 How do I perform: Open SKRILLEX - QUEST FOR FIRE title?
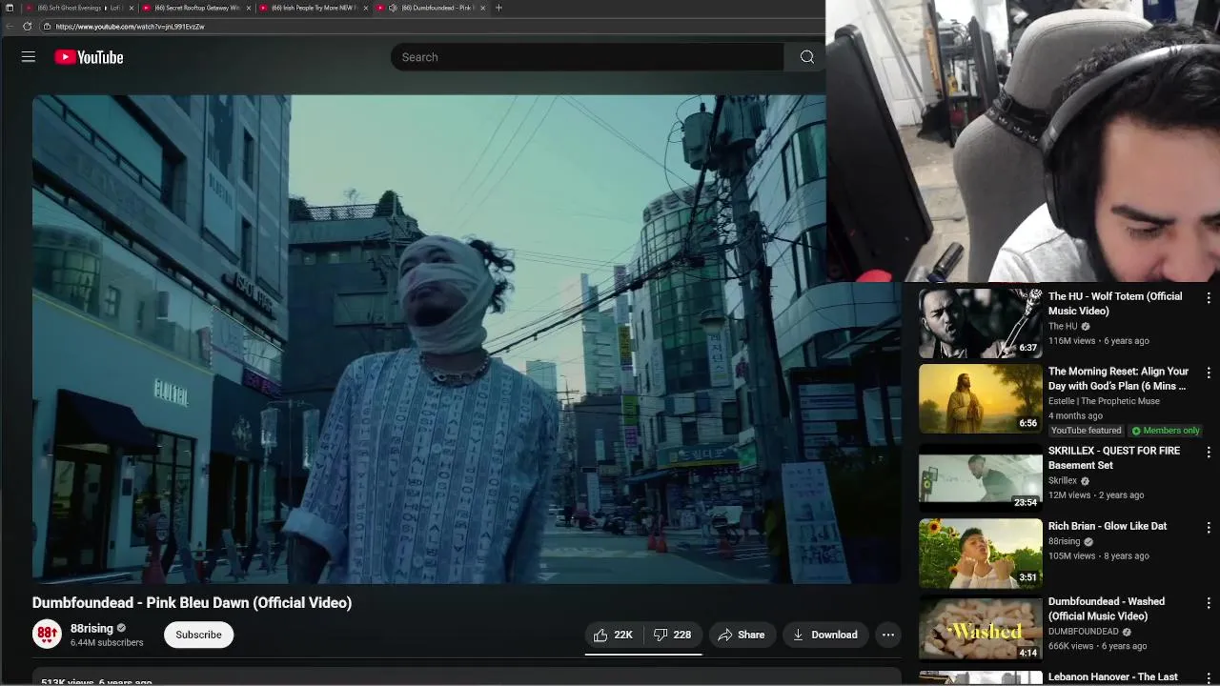(1114, 458)
